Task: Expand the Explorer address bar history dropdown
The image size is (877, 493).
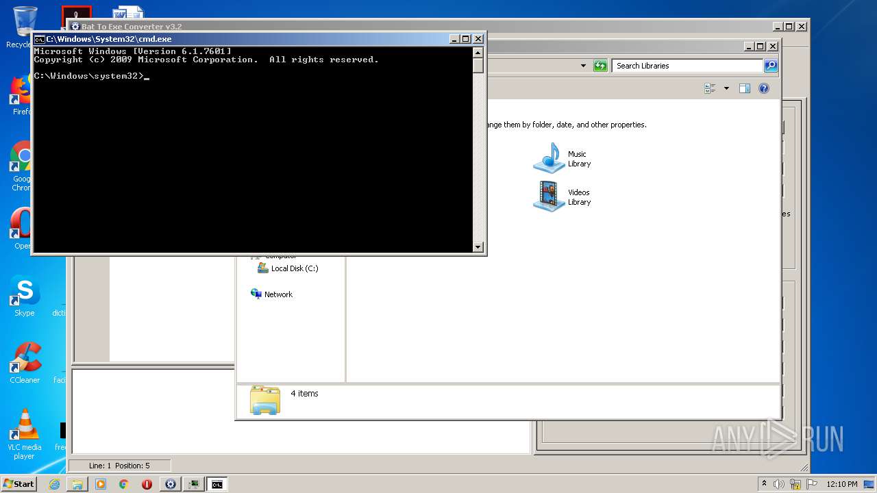Action: [x=583, y=66]
